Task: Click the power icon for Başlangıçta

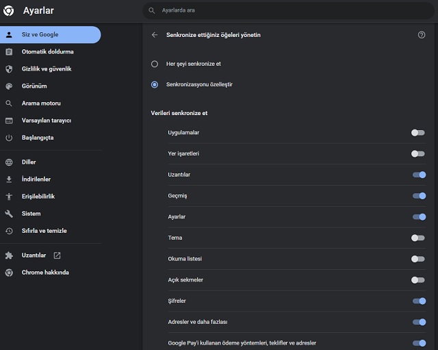Action: coord(9,138)
